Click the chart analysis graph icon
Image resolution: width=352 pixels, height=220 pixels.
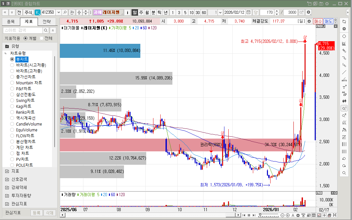[344, 43]
